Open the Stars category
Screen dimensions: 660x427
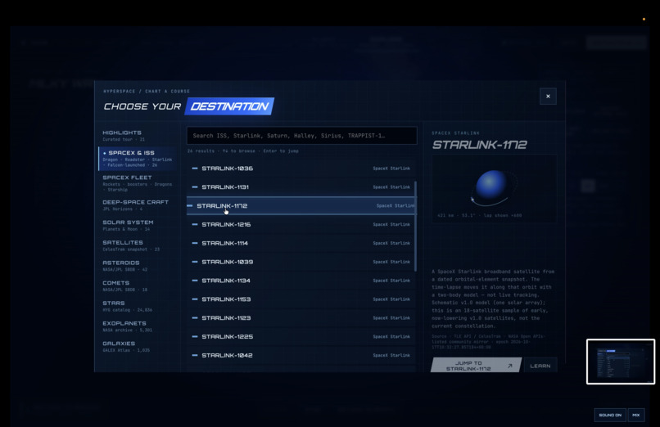click(x=138, y=306)
